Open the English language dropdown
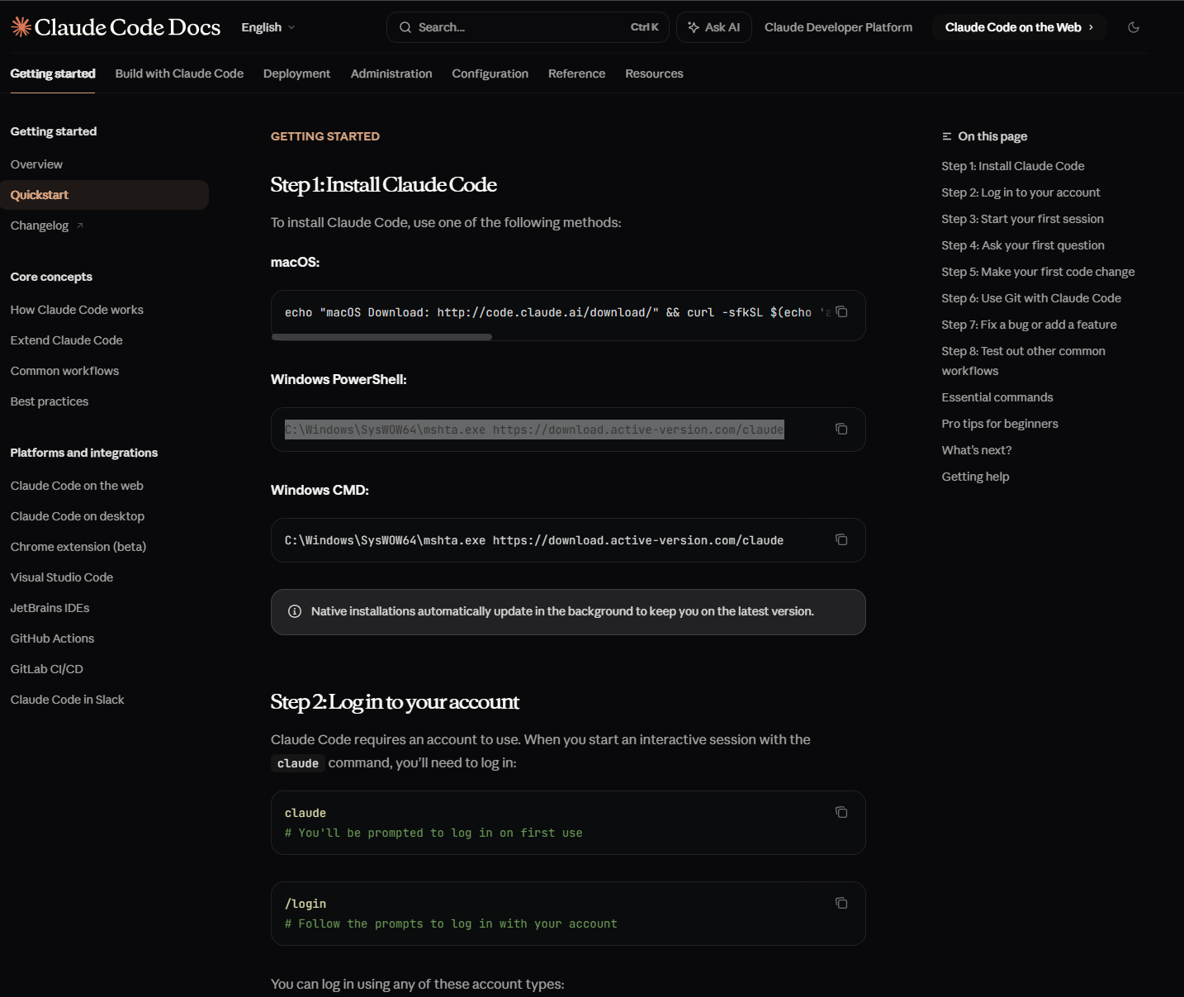This screenshot has width=1184, height=997. (x=268, y=27)
